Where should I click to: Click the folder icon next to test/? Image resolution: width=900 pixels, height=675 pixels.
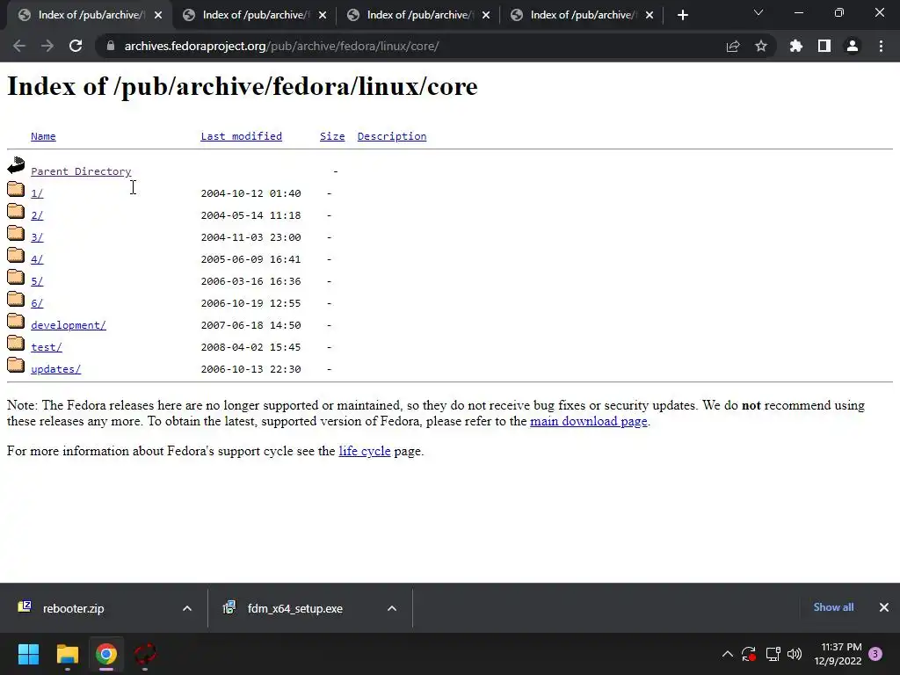16,343
